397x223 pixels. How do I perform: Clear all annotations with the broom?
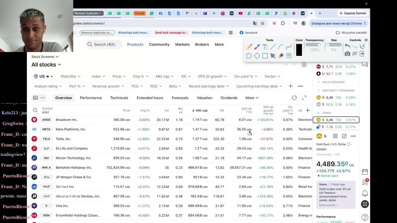pos(362,46)
